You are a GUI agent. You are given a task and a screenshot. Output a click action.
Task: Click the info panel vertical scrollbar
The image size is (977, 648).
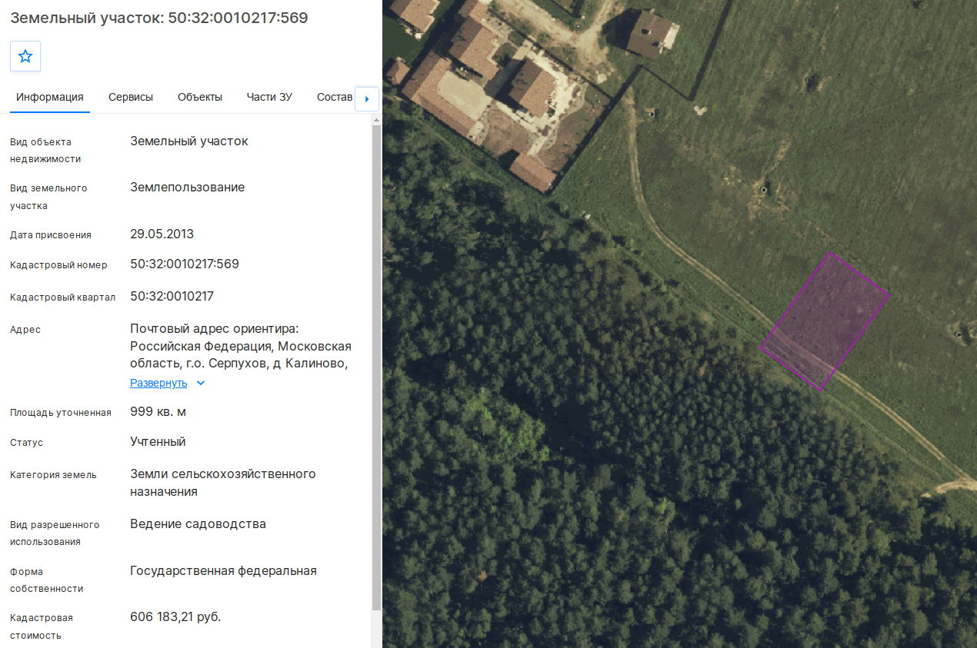[x=376, y=367]
